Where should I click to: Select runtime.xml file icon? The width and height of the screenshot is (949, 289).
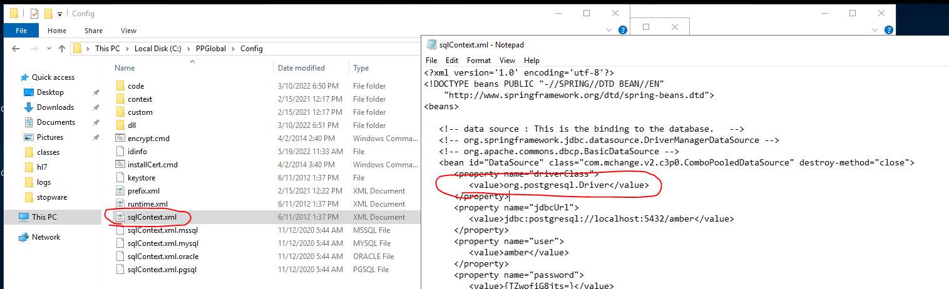(x=121, y=204)
